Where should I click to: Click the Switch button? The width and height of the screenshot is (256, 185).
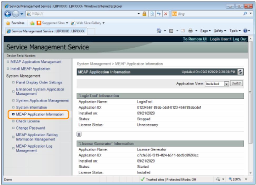(236, 83)
